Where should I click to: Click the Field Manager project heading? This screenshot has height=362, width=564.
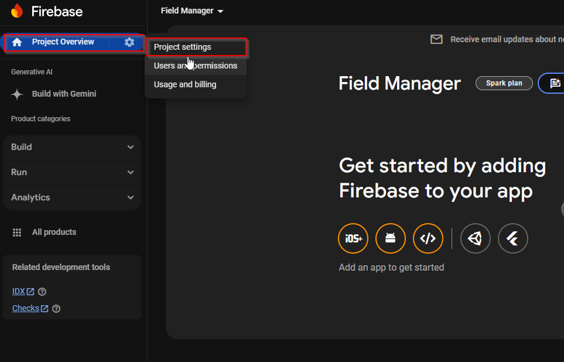[x=399, y=84]
